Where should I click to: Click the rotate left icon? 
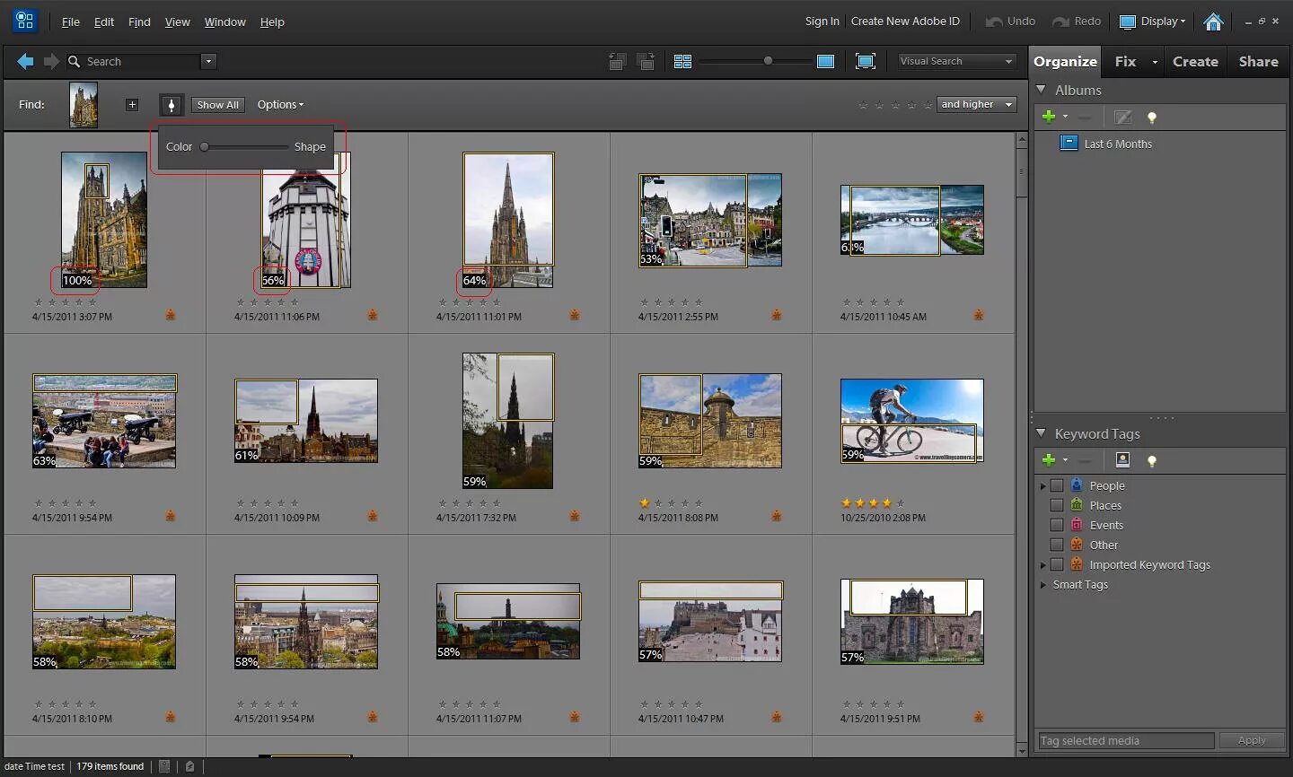coord(617,61)
